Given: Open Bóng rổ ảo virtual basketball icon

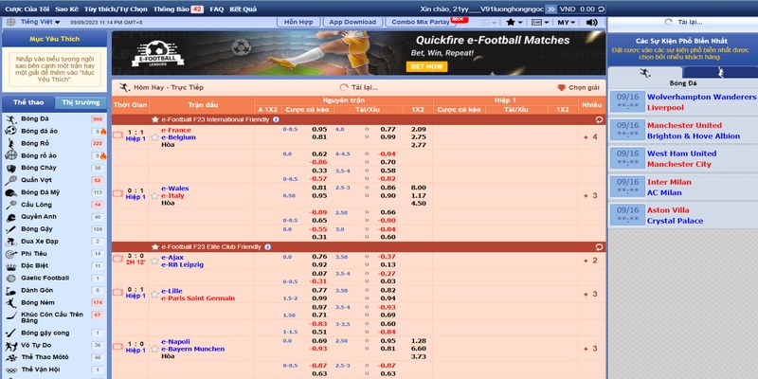Looking at the screenshot, I should point(10,155).
